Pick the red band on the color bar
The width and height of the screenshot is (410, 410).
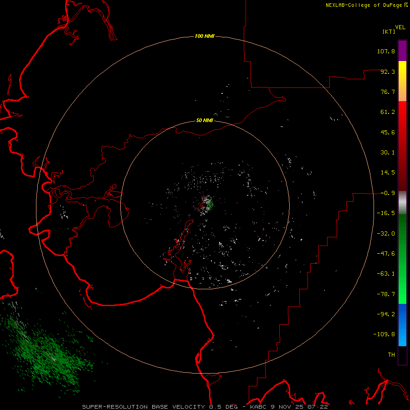pos(402,146)
